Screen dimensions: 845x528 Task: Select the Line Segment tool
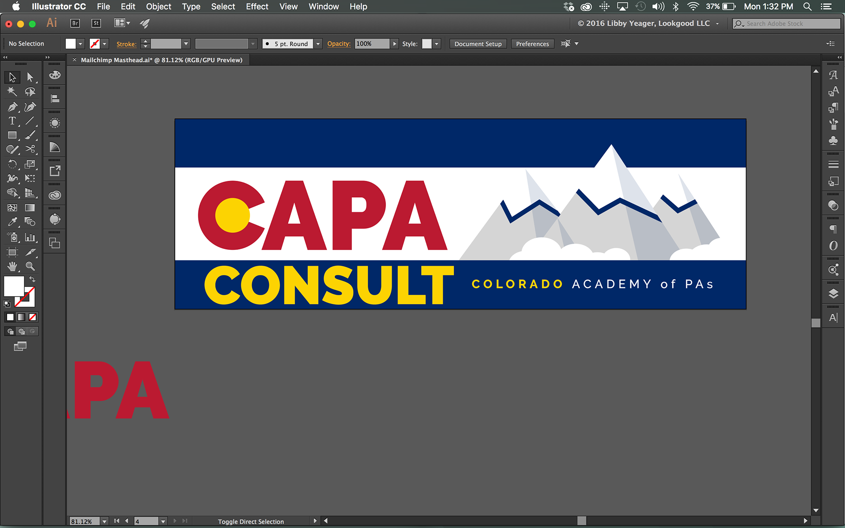click(x=30, y=121)
